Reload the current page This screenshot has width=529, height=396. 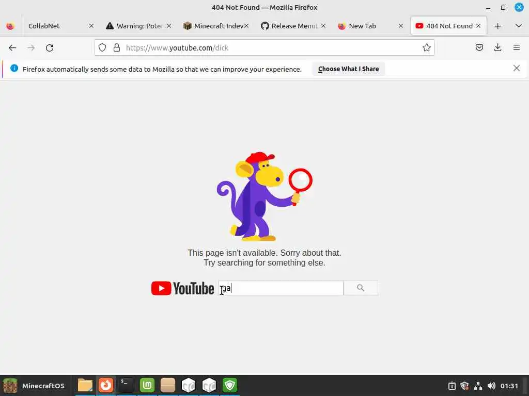click(x=50, y=48)
